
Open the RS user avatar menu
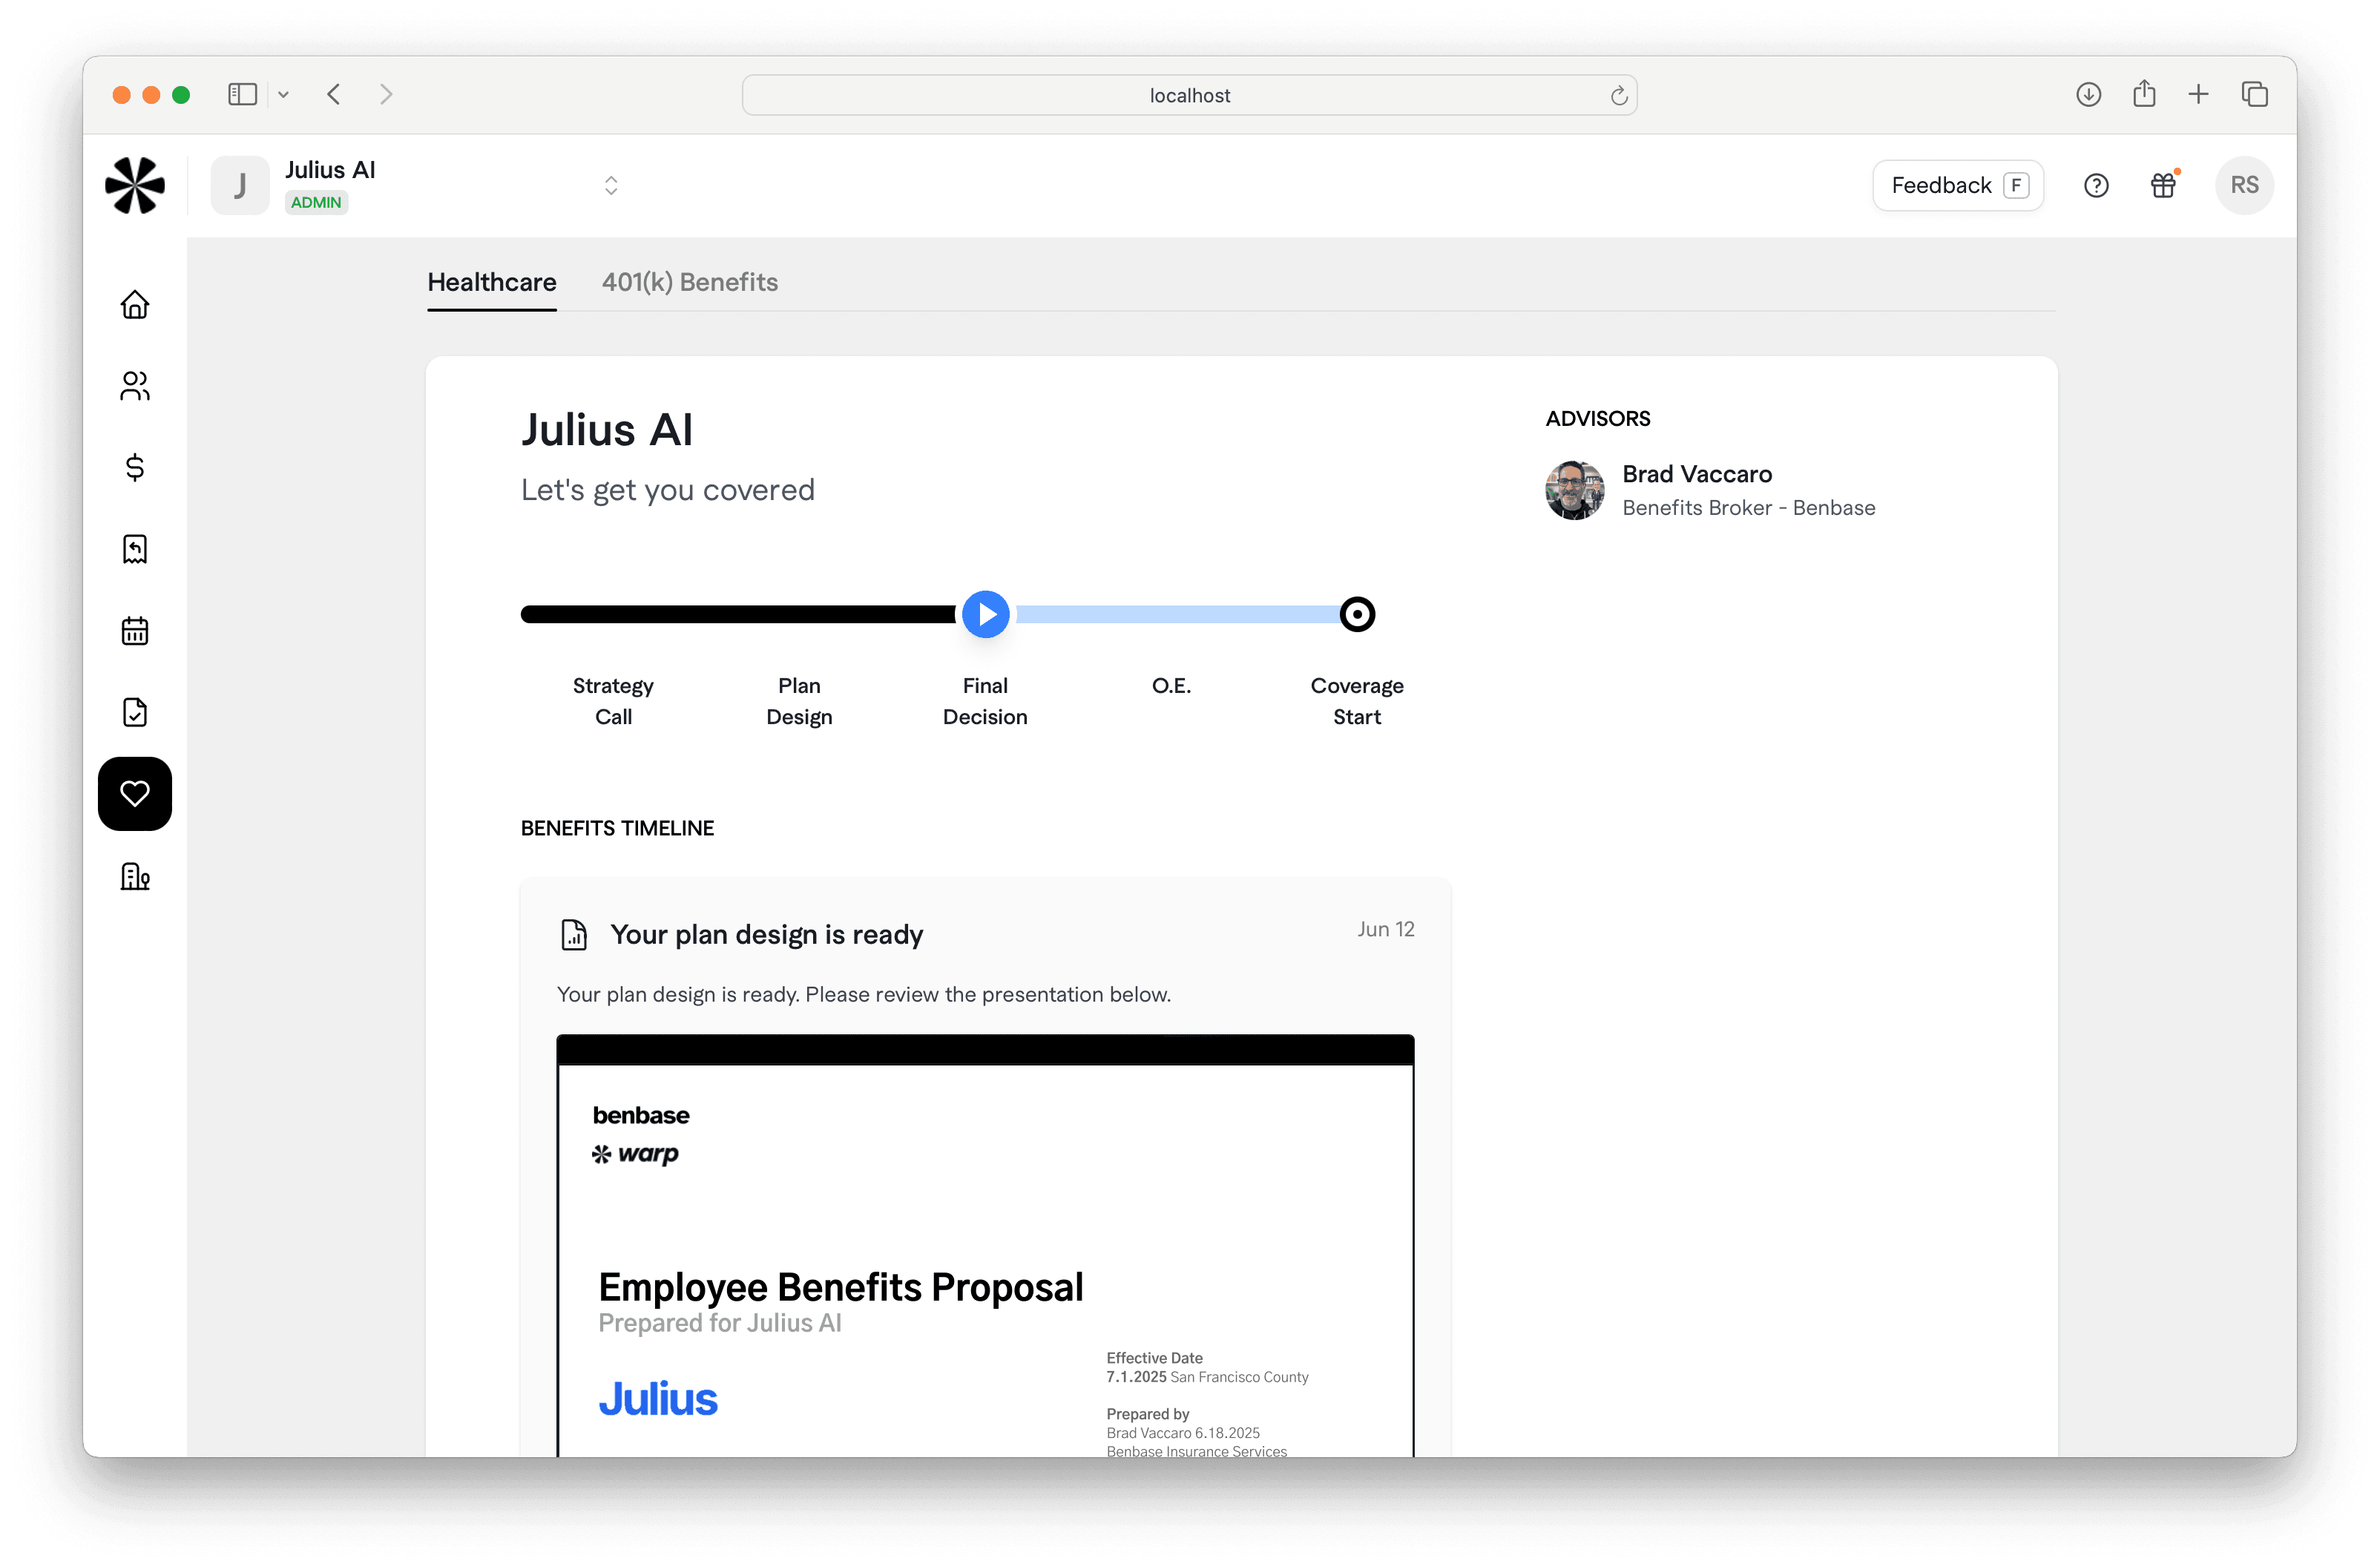point(2244,185)
